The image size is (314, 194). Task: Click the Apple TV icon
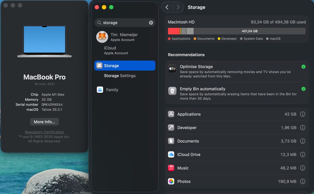coord(172,69)
